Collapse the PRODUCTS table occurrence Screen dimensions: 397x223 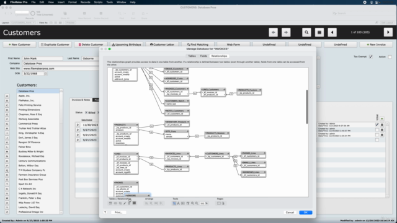pos(137,125)
